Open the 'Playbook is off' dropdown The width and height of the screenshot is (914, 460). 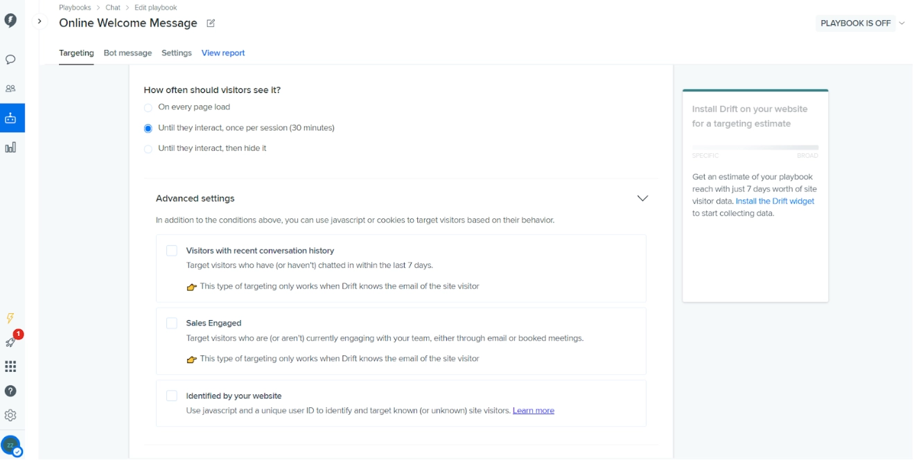pyautogui.click(x=862, y=23)
